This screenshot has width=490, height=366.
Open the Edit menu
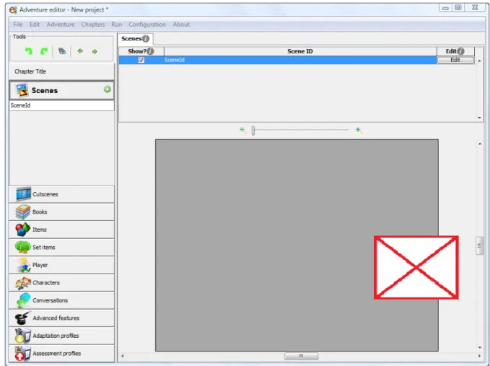coord(35,25)
